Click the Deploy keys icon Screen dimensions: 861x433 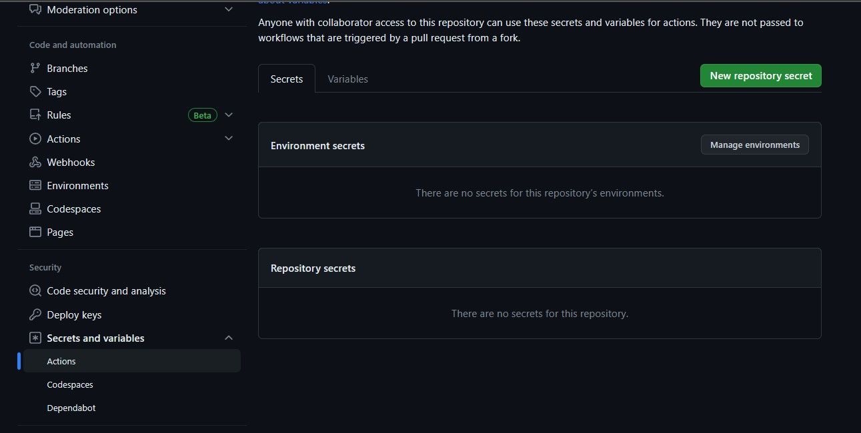coord(35,314)
